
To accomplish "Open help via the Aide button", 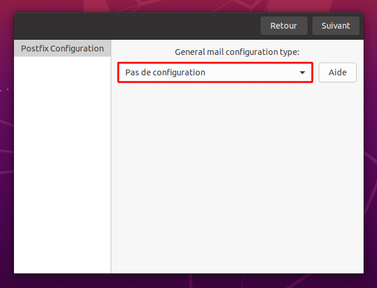I will (x=337, y=72).
